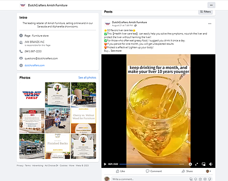
Task: Click the phone icon in the Intro
Action: pyautogui.click(x=21, y=51)
